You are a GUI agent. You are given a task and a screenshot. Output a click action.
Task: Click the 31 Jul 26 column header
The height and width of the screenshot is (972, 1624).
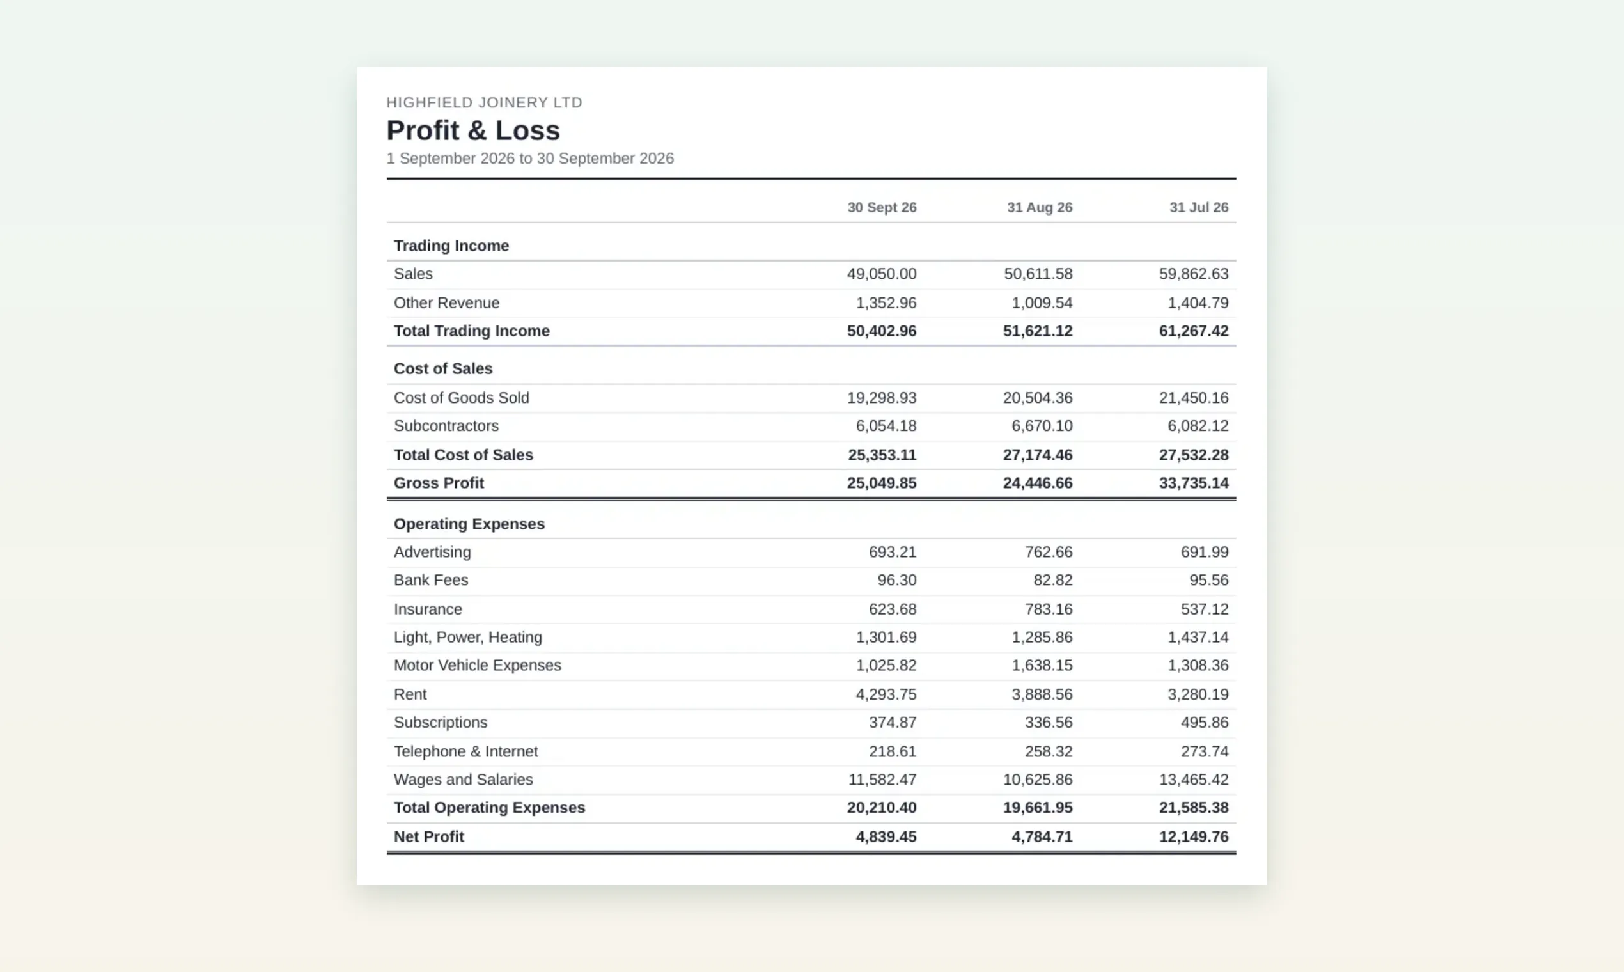(1198, 208)
